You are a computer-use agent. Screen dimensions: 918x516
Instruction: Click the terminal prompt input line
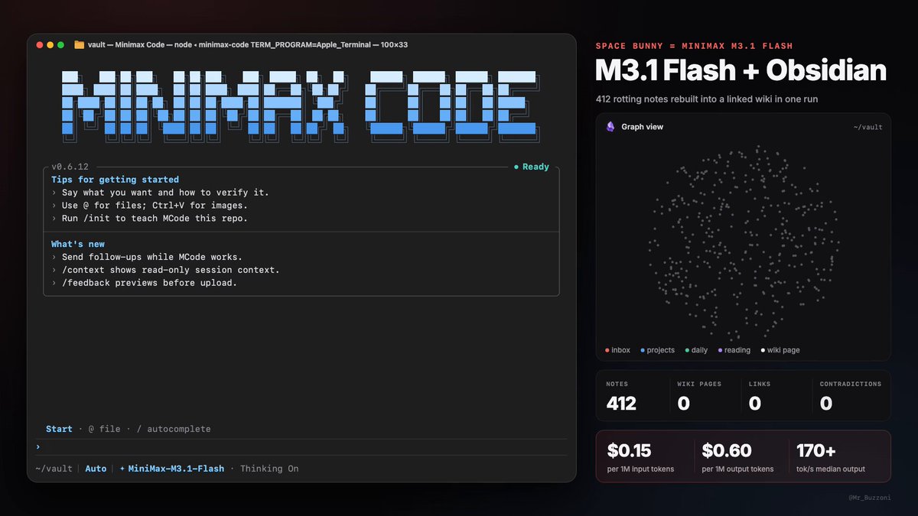tap(301, 446)
